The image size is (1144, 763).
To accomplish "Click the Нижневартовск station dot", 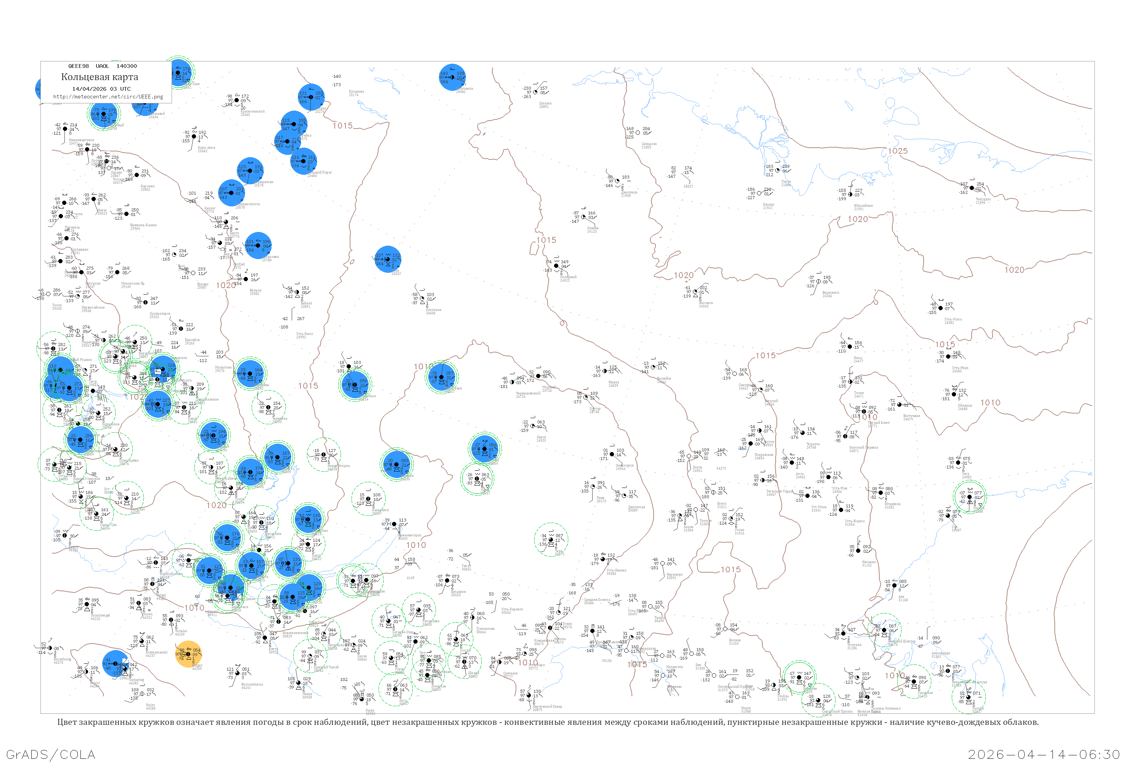I will (x=65, y=129).
